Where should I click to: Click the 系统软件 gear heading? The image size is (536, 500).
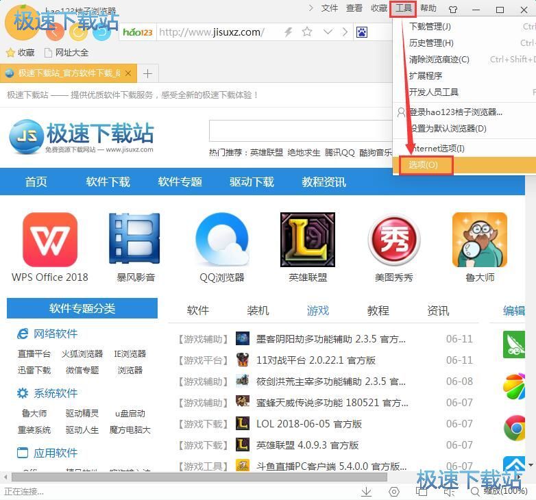(47, 393)
